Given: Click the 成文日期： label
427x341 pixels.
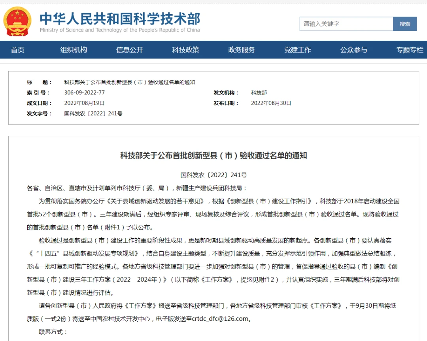Looking at the screenshot, I should (x=39, y=103).
